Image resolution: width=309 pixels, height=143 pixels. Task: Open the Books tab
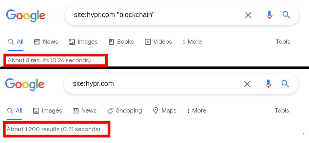(122, 42)
